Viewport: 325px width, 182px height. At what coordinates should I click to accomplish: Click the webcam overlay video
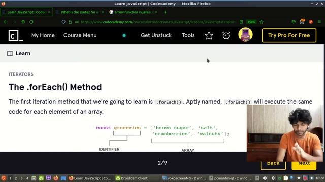(x=285, y=133)
